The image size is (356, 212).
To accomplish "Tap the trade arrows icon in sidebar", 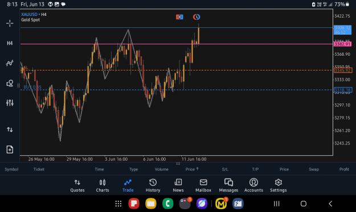I will click(10, 130).
